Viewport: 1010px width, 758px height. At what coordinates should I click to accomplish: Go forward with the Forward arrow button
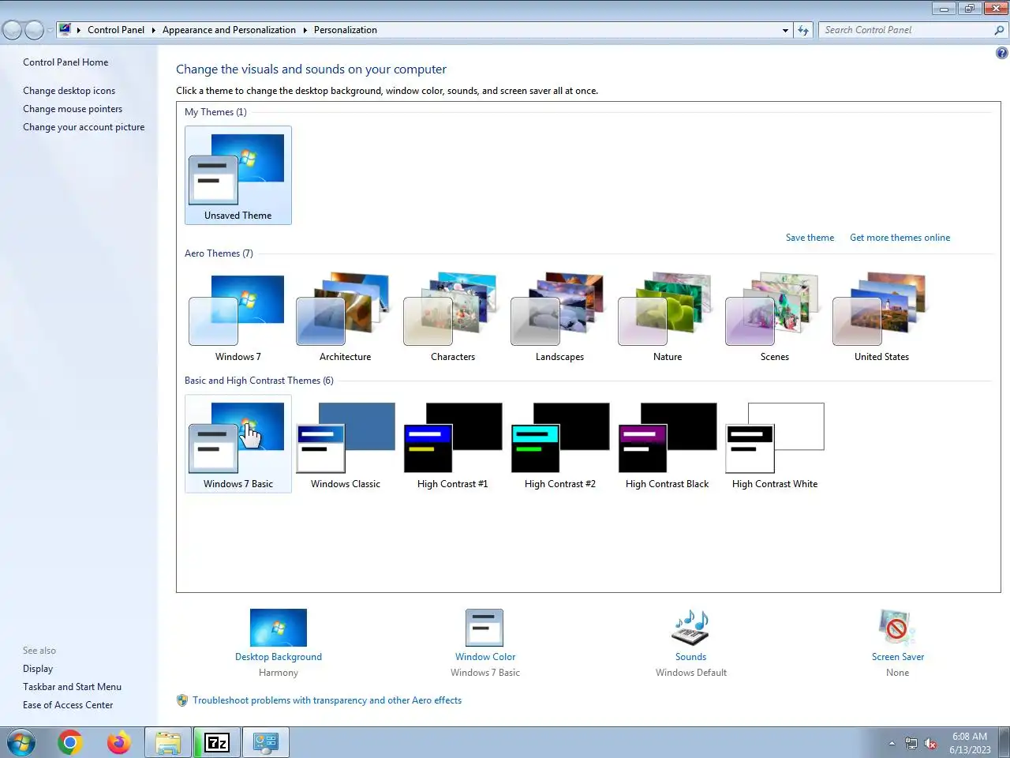[34, 30]
